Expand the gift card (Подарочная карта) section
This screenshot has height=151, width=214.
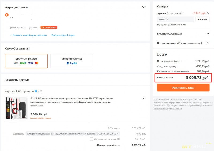point(183,43)
